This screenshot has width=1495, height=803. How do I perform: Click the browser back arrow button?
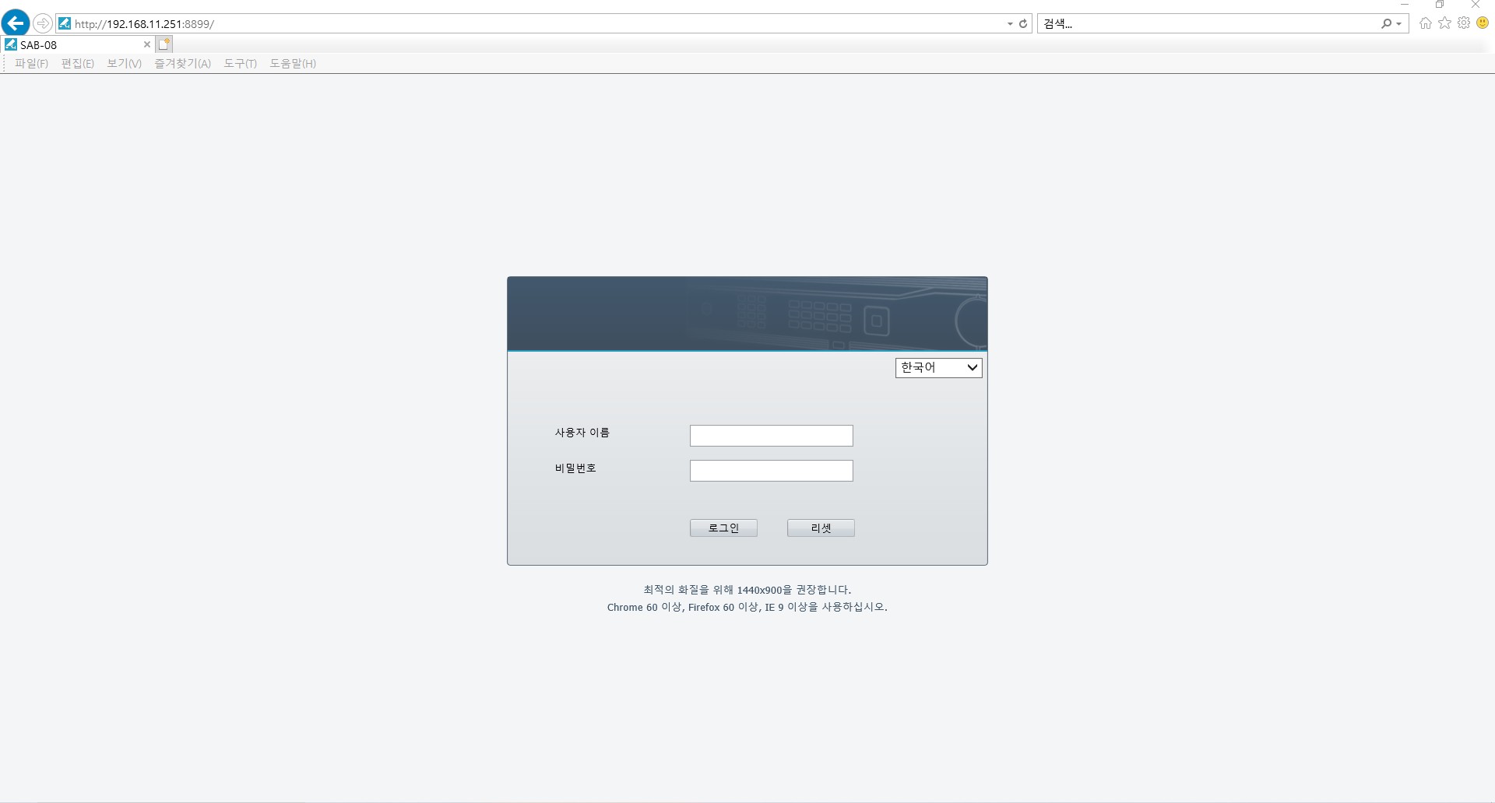coord(16,23)
